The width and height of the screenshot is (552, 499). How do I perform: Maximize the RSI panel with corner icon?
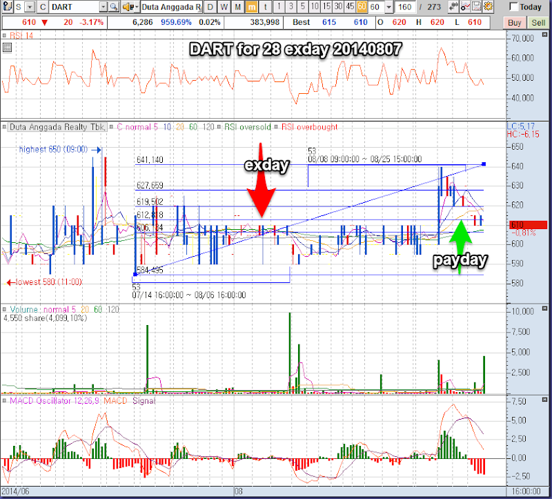544,35
